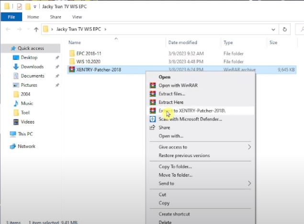Click Music note icon in sidebar
Screen dimensions: 304x224
pyautogui.click(x=16, y=103)
